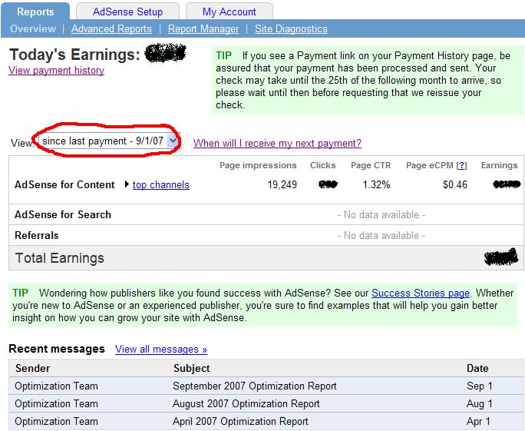Click Optimization Team sender in September row
Viewport: 525px width, 431px height.
tap(56, 386)
